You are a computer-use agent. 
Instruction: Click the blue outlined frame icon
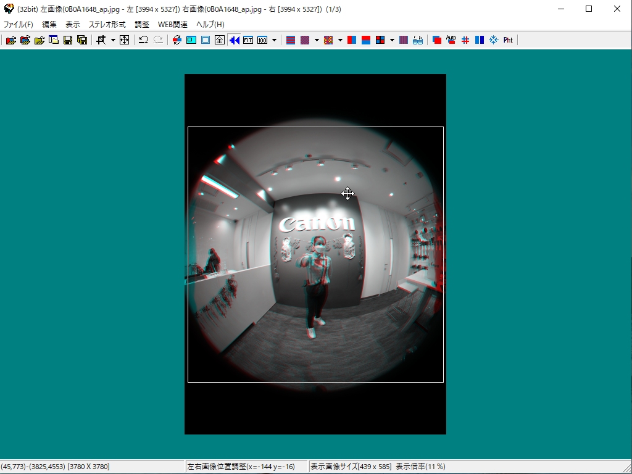tap(206, 40)
